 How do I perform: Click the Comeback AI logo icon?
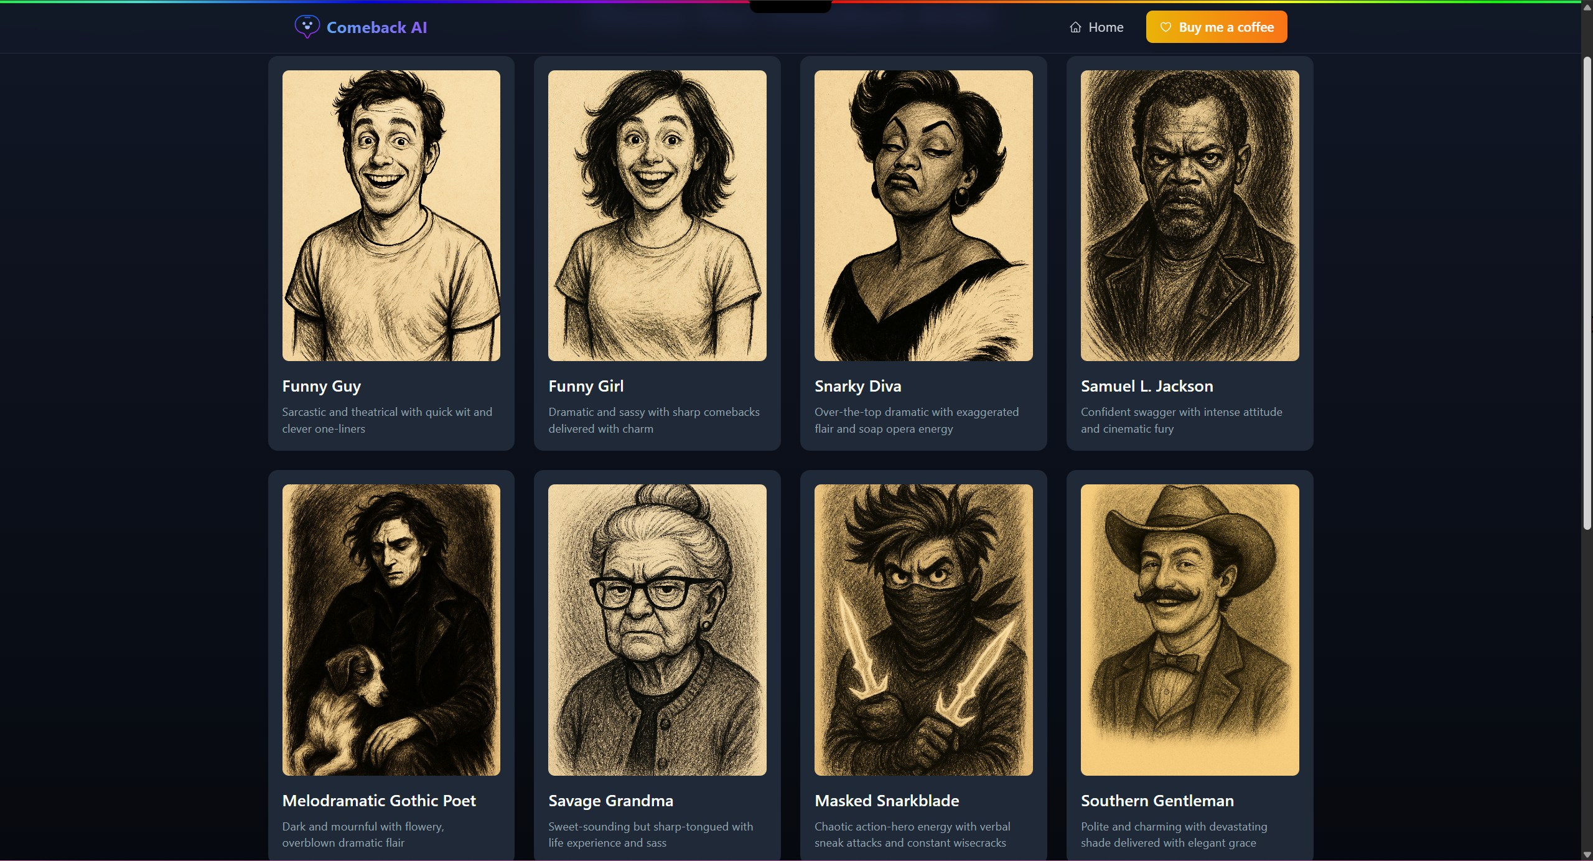(x=307, y=27)
